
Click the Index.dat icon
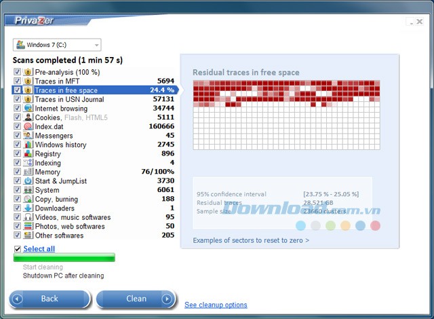click(28, 126)
